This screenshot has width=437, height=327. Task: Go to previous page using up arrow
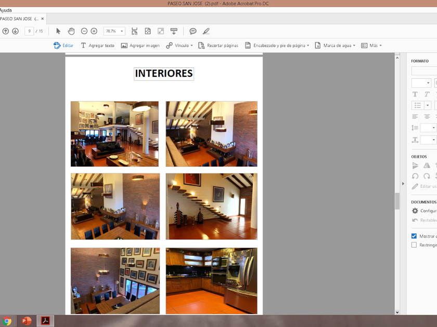(6, 31)
